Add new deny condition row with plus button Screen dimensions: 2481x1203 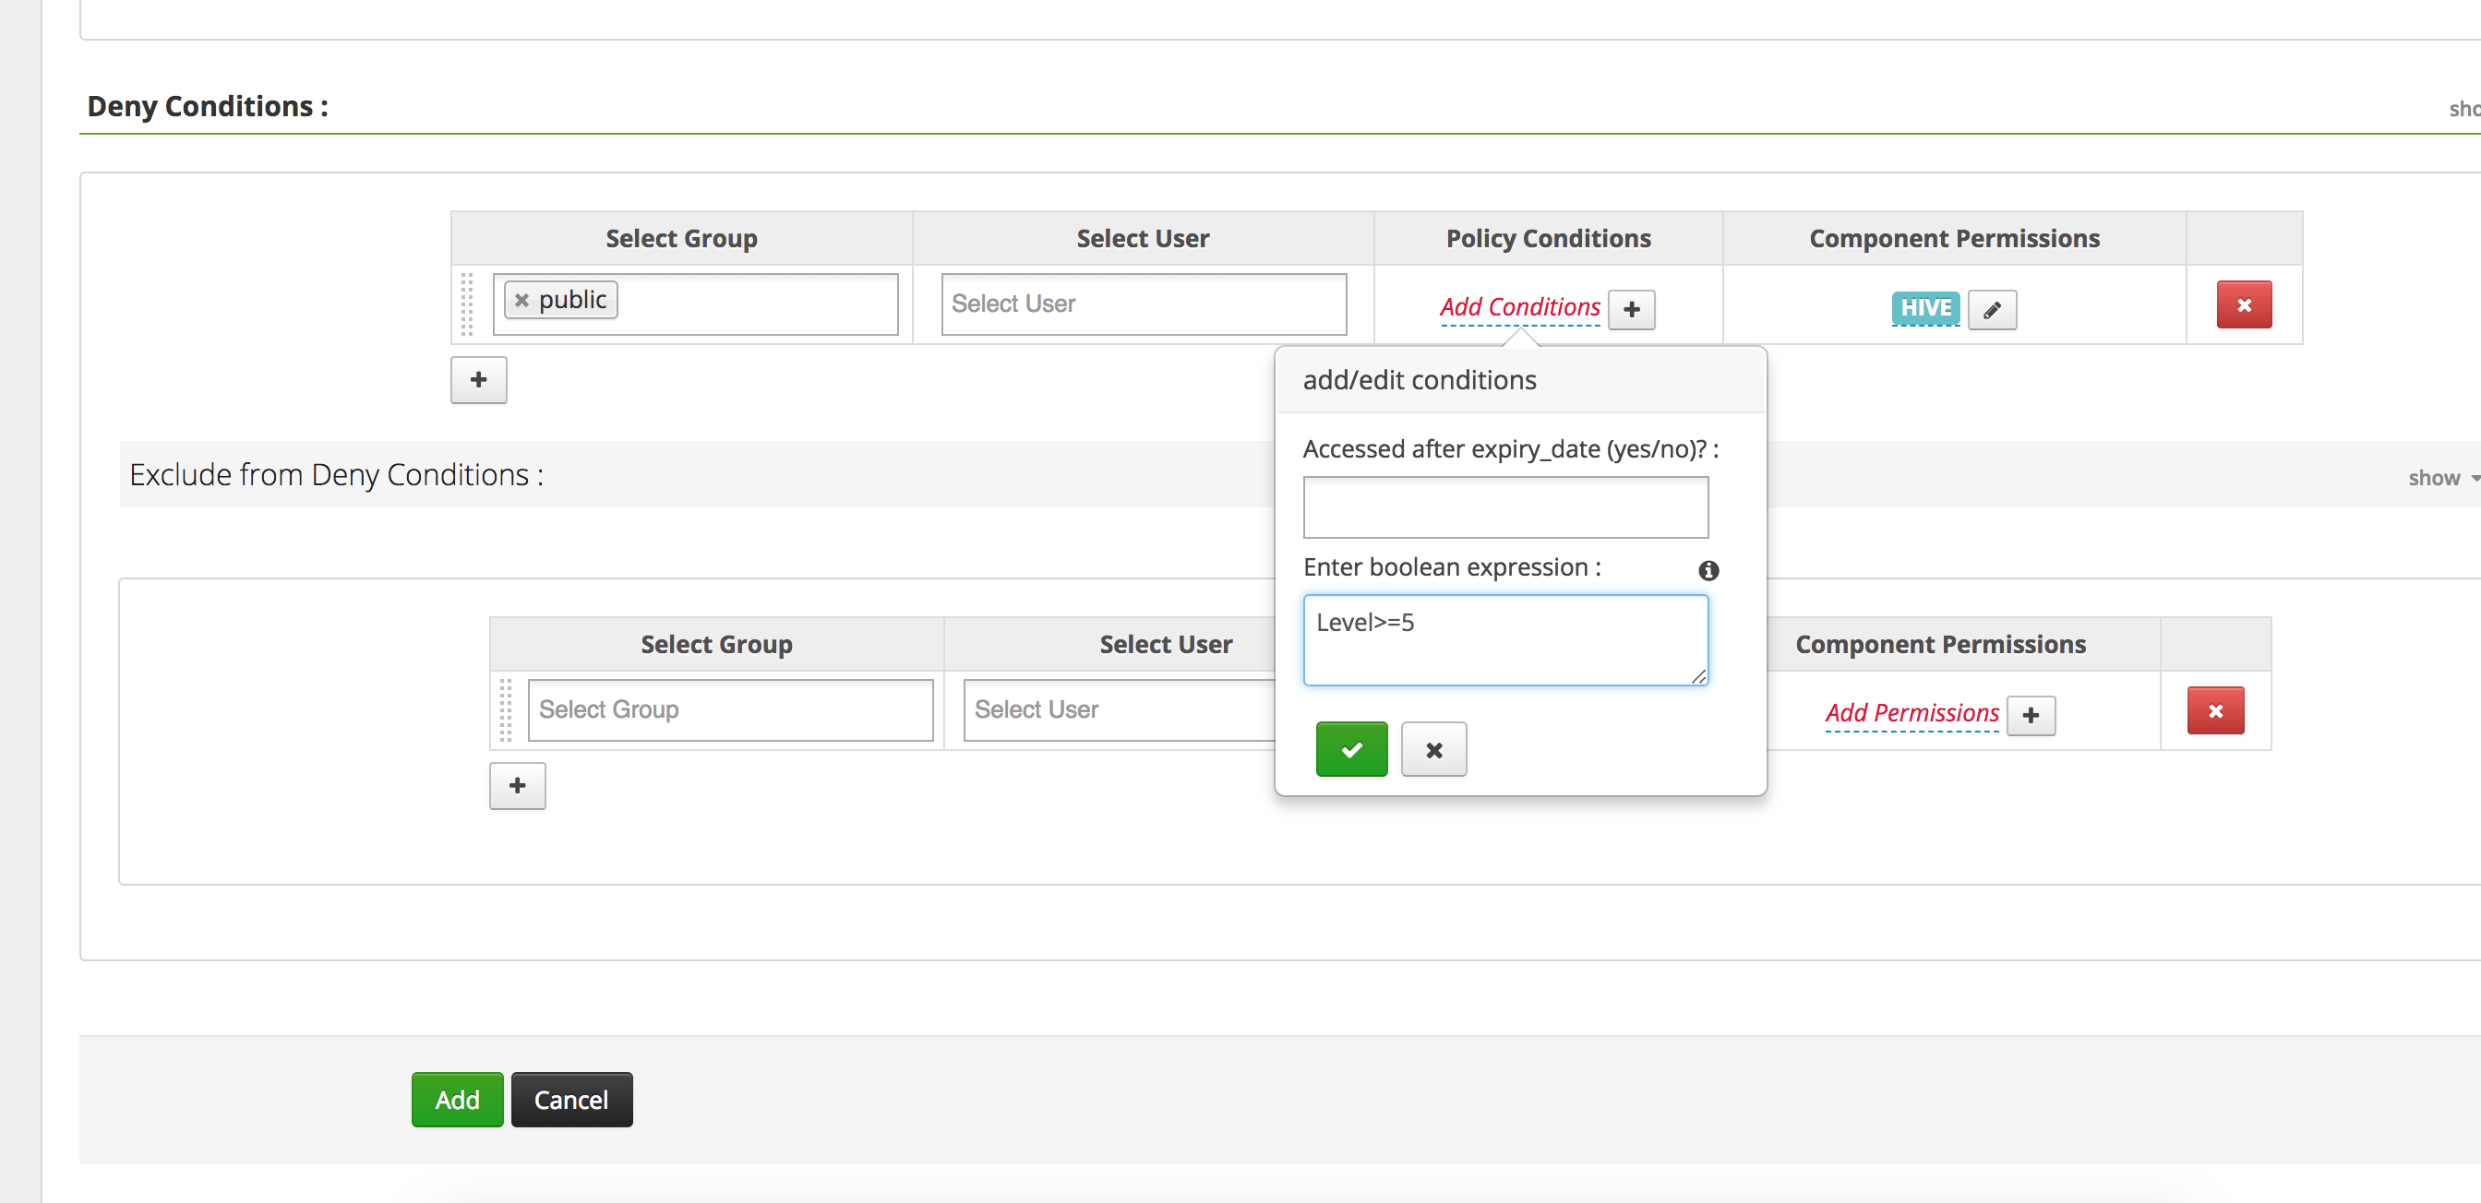pos(479,380)
